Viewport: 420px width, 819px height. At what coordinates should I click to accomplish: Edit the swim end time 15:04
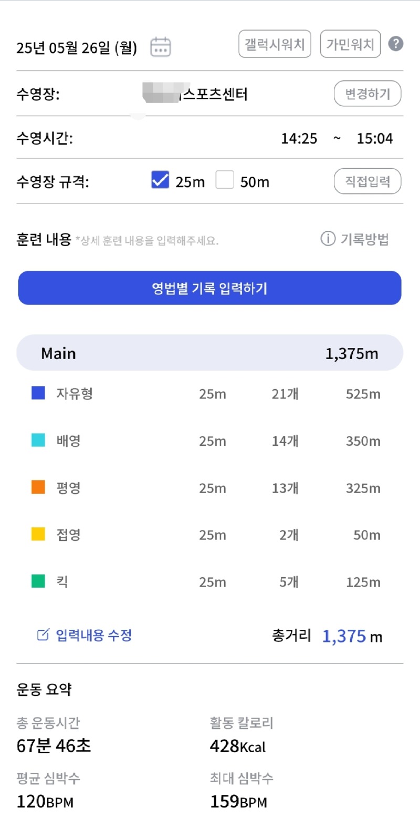(x=375, y=139)
